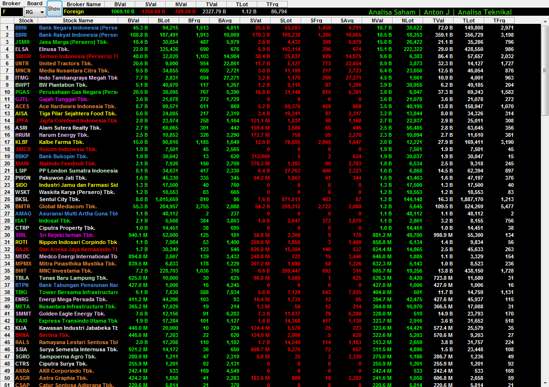This screenshot has height=387, width=549.
Task: Select the ASGR stock code
Action: (22, 378)
